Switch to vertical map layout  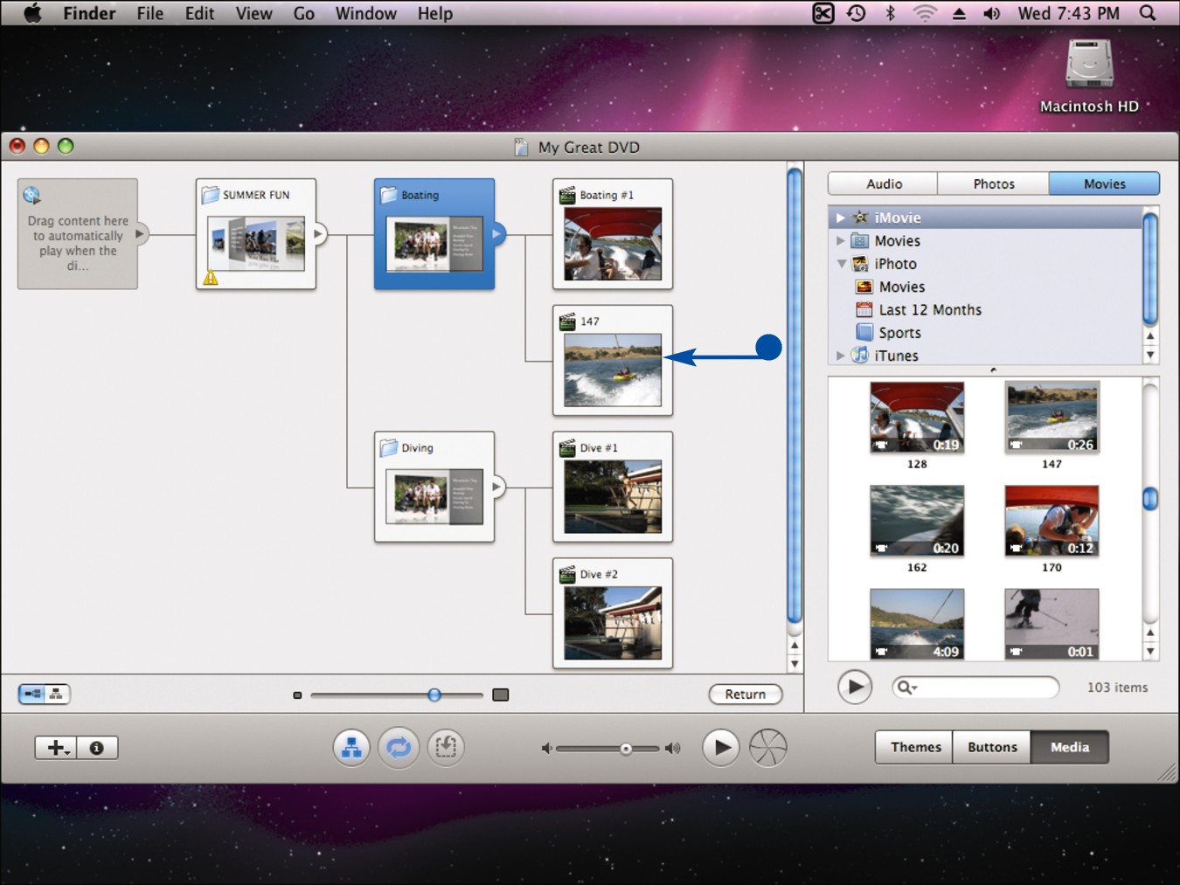(x=57, y=694)
